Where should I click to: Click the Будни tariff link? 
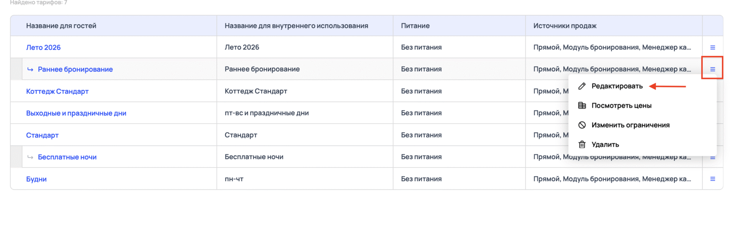click(36, 179)
